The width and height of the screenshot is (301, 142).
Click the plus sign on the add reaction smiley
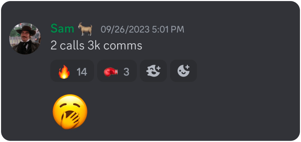pos(188,67)
